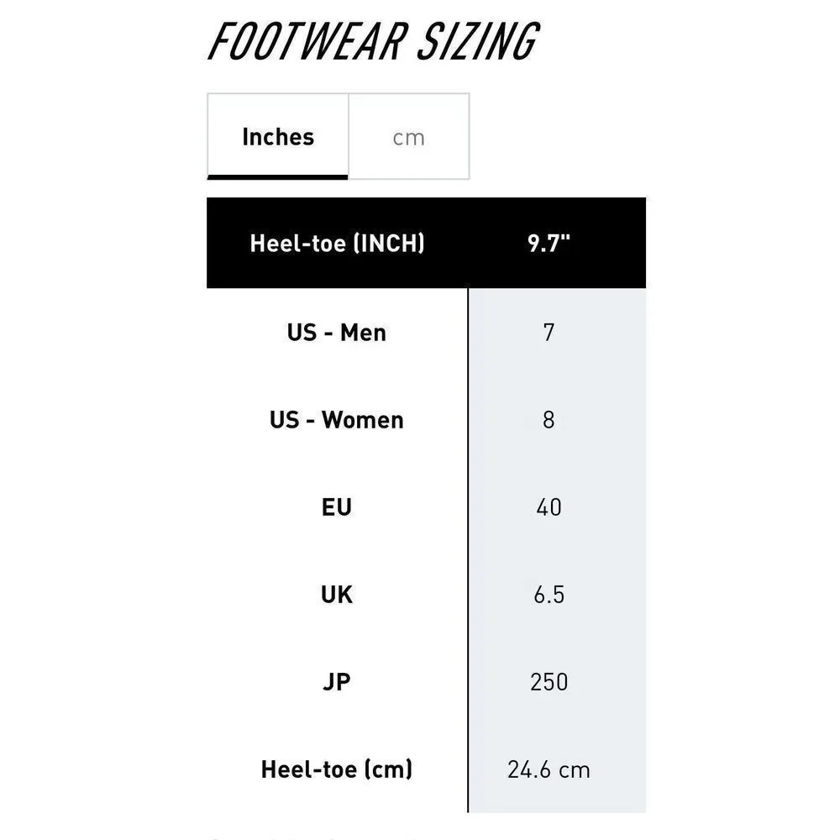
Task: Click the US Women size 8 value
Action: pos(549,420)
